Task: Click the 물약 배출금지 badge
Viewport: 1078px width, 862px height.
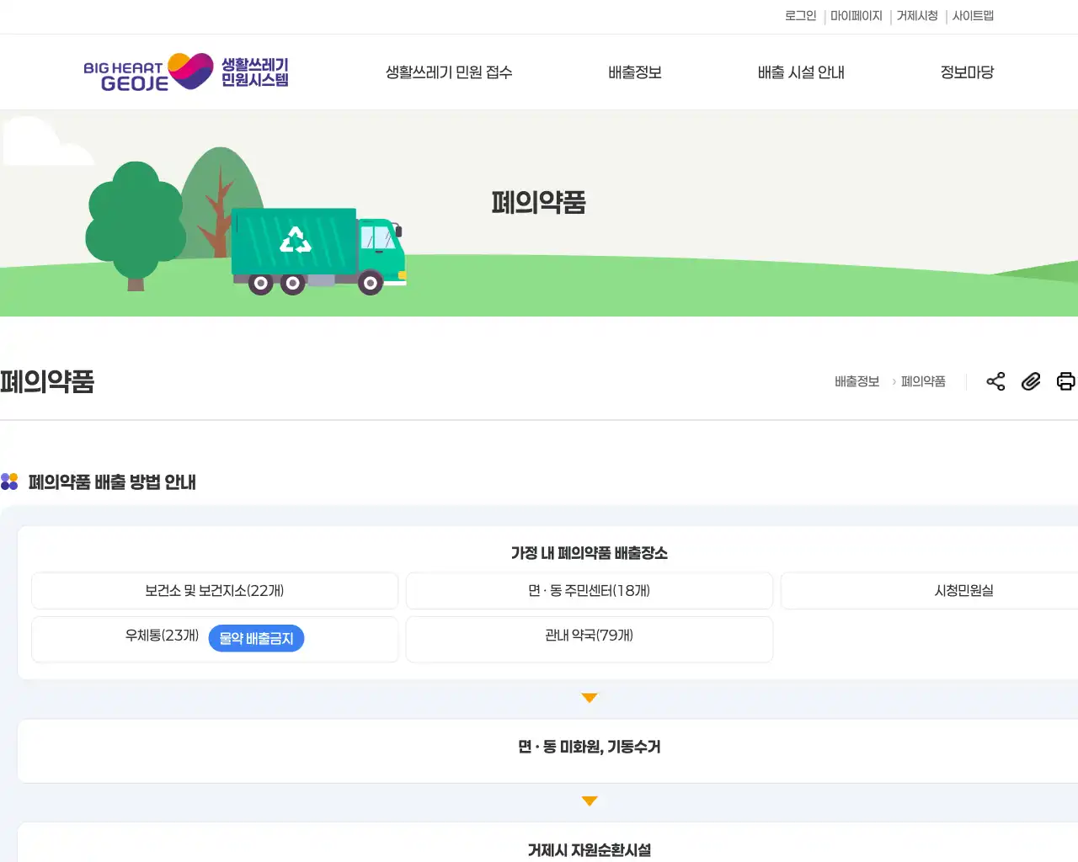Action: pyautogui.click(x=256, y=639)
